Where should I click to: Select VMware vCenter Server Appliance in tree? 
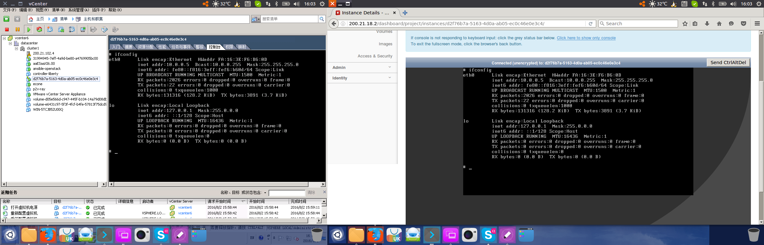click(x=59, y=94)
